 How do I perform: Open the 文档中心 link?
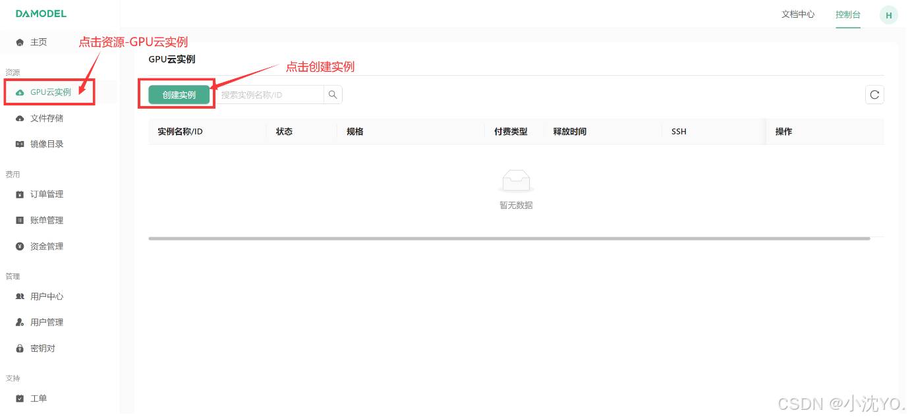point(798,14)
